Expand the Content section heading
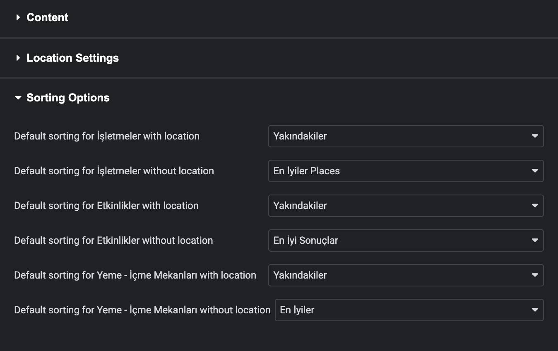558x351 pixels. point(47,17)
